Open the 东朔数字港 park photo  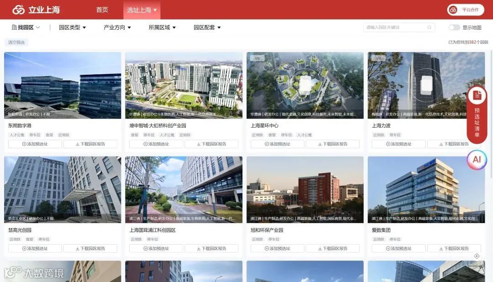(63, 85)
